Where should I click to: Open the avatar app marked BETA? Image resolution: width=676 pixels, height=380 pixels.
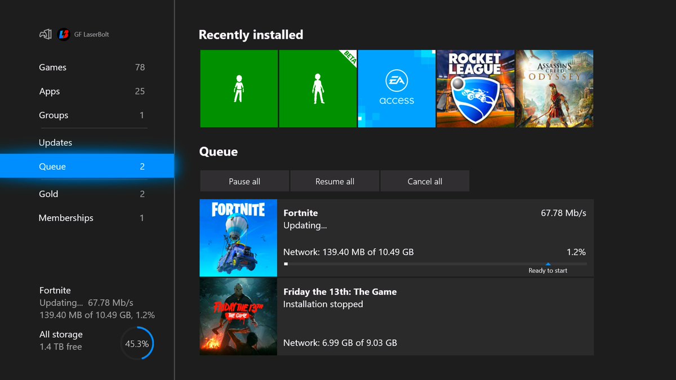pyautogui.click(x=318, y=88)
